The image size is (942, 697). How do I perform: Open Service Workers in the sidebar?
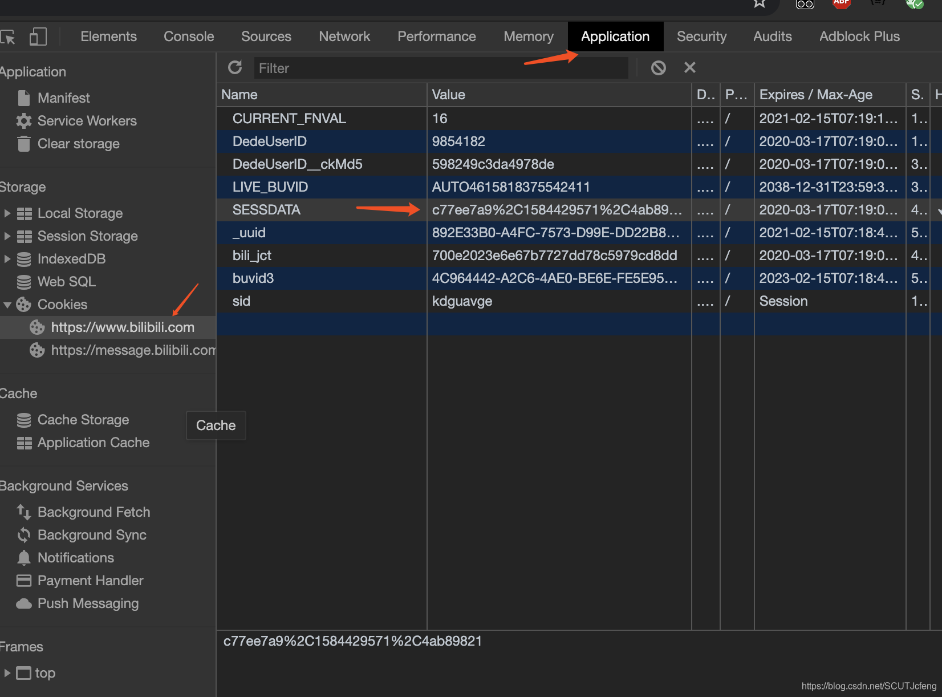(x=87, y=121)
